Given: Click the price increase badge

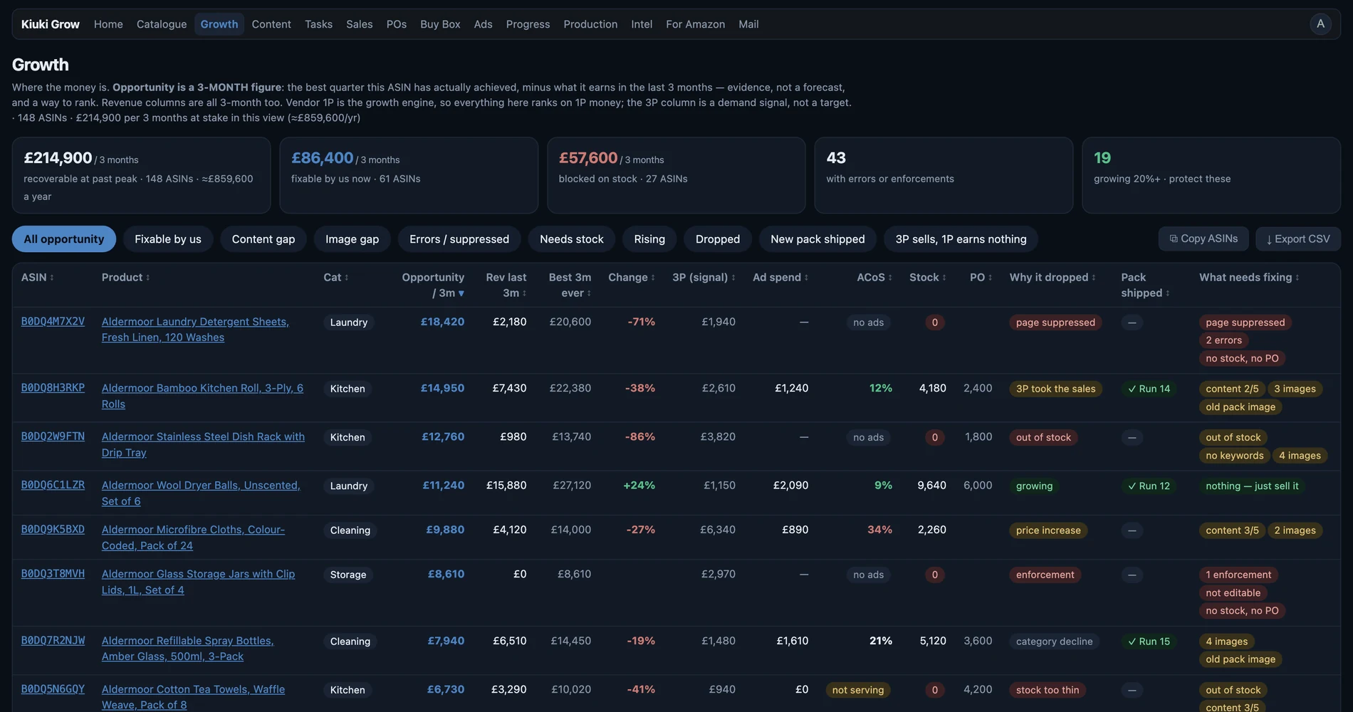Looking at the screenshot, I should coord(1048,530).
